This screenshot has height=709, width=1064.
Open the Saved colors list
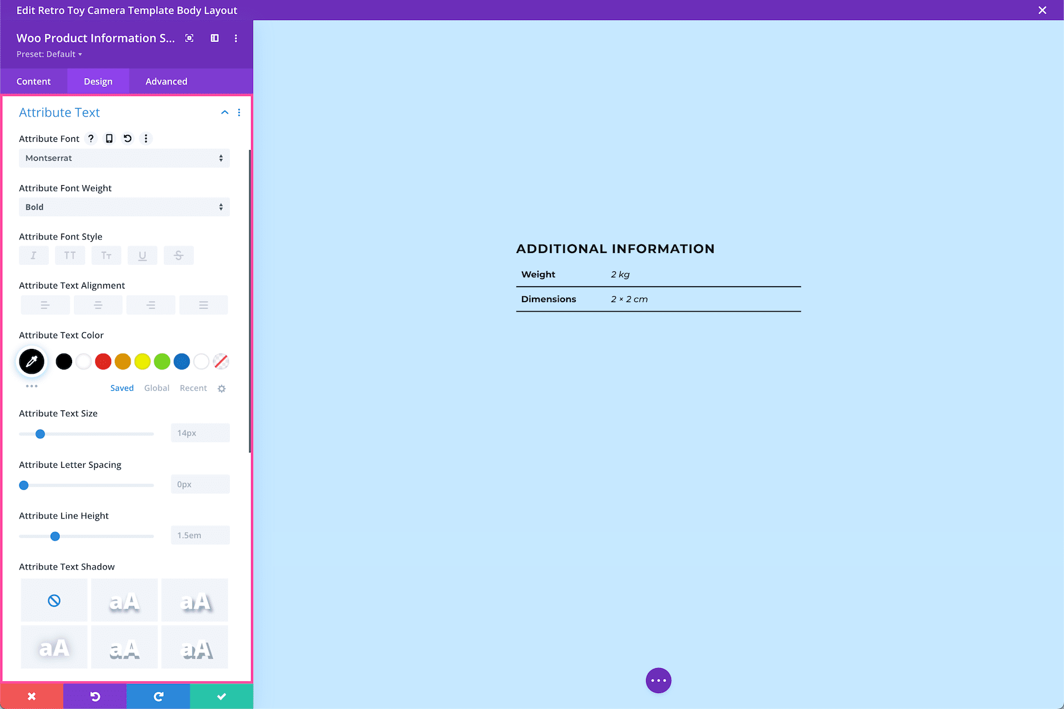coord(122,388)
